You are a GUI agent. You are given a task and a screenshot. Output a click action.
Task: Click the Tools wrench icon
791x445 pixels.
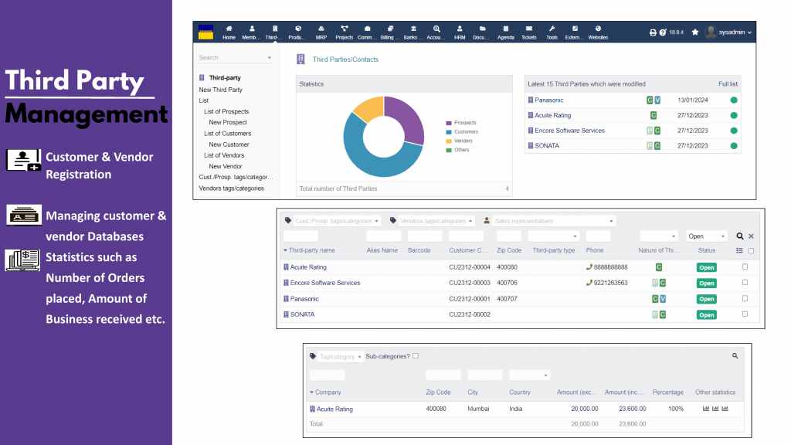[x=552, y=29]
